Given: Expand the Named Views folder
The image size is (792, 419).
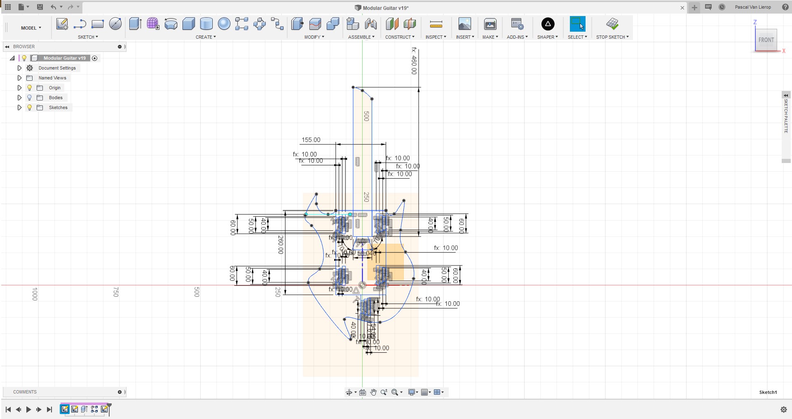Looking at the screenshot, I should (x=19, y=78).
